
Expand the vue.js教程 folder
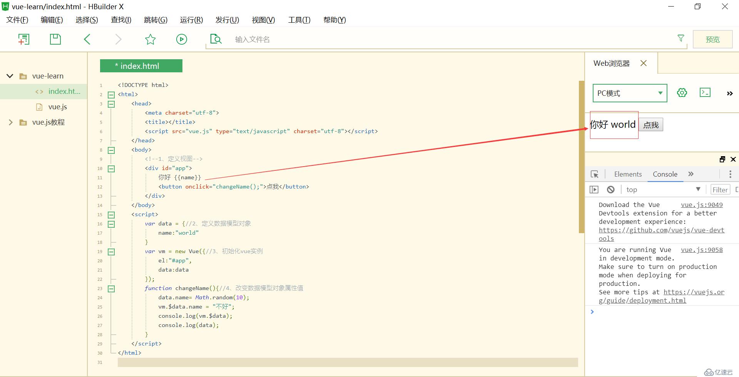[x=10, y=122]
